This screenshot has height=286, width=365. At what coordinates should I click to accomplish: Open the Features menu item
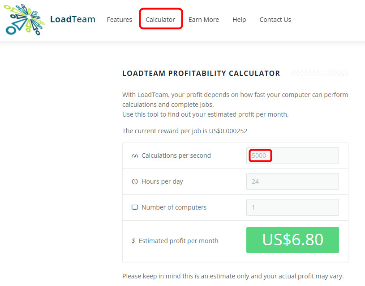coord(119,20)
